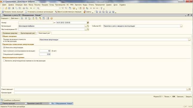Click the Советы button
Screen dimensions: 193x108
(x=88, y=12)
